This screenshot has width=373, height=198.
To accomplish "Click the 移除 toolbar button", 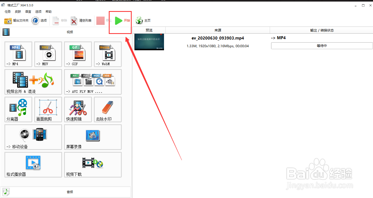I will 60,21.
